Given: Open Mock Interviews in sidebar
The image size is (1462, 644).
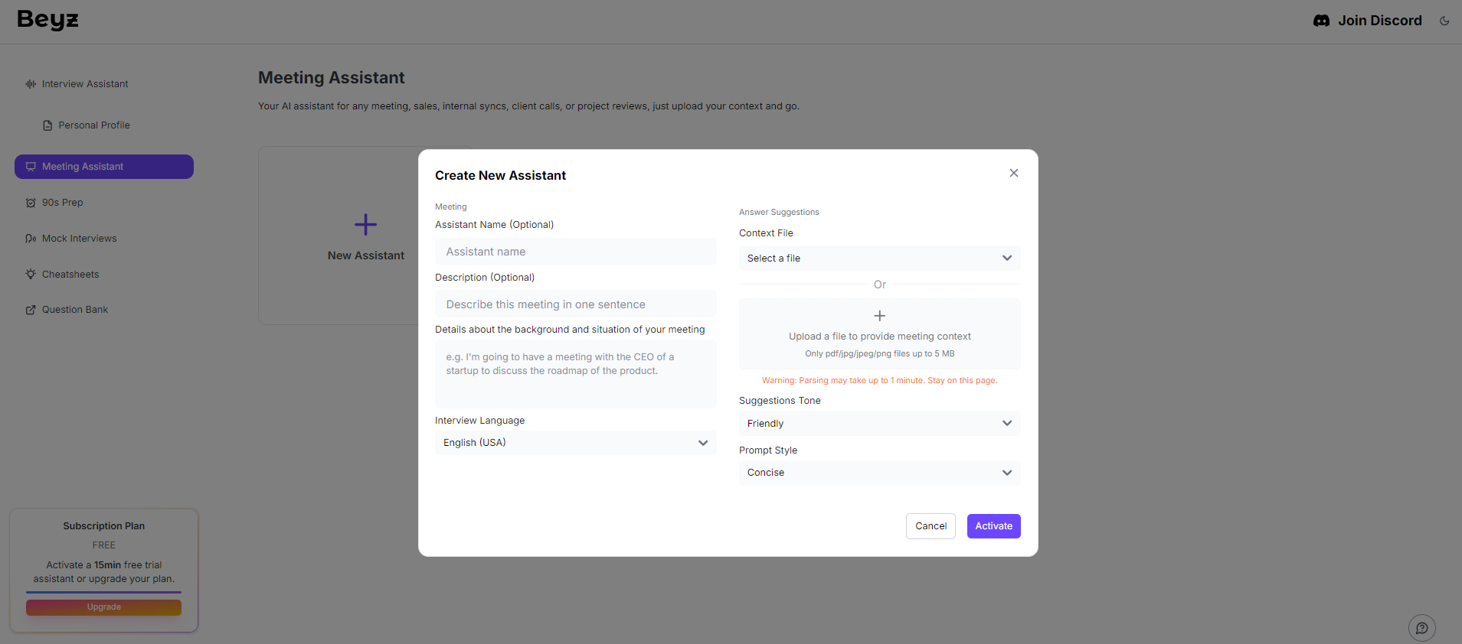Looking at the screenshot, I should click(x=79, y=239).
